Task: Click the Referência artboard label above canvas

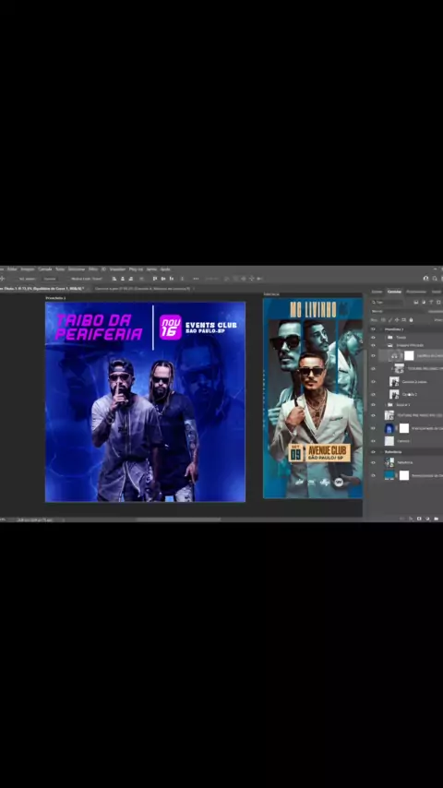Action: click(x=271, y=294)
